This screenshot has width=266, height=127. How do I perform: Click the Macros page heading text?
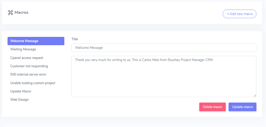click(22, 12)
